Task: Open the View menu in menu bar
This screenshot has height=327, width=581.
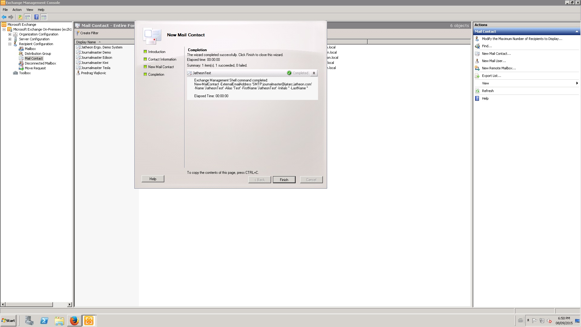Action: pos(30,10)
